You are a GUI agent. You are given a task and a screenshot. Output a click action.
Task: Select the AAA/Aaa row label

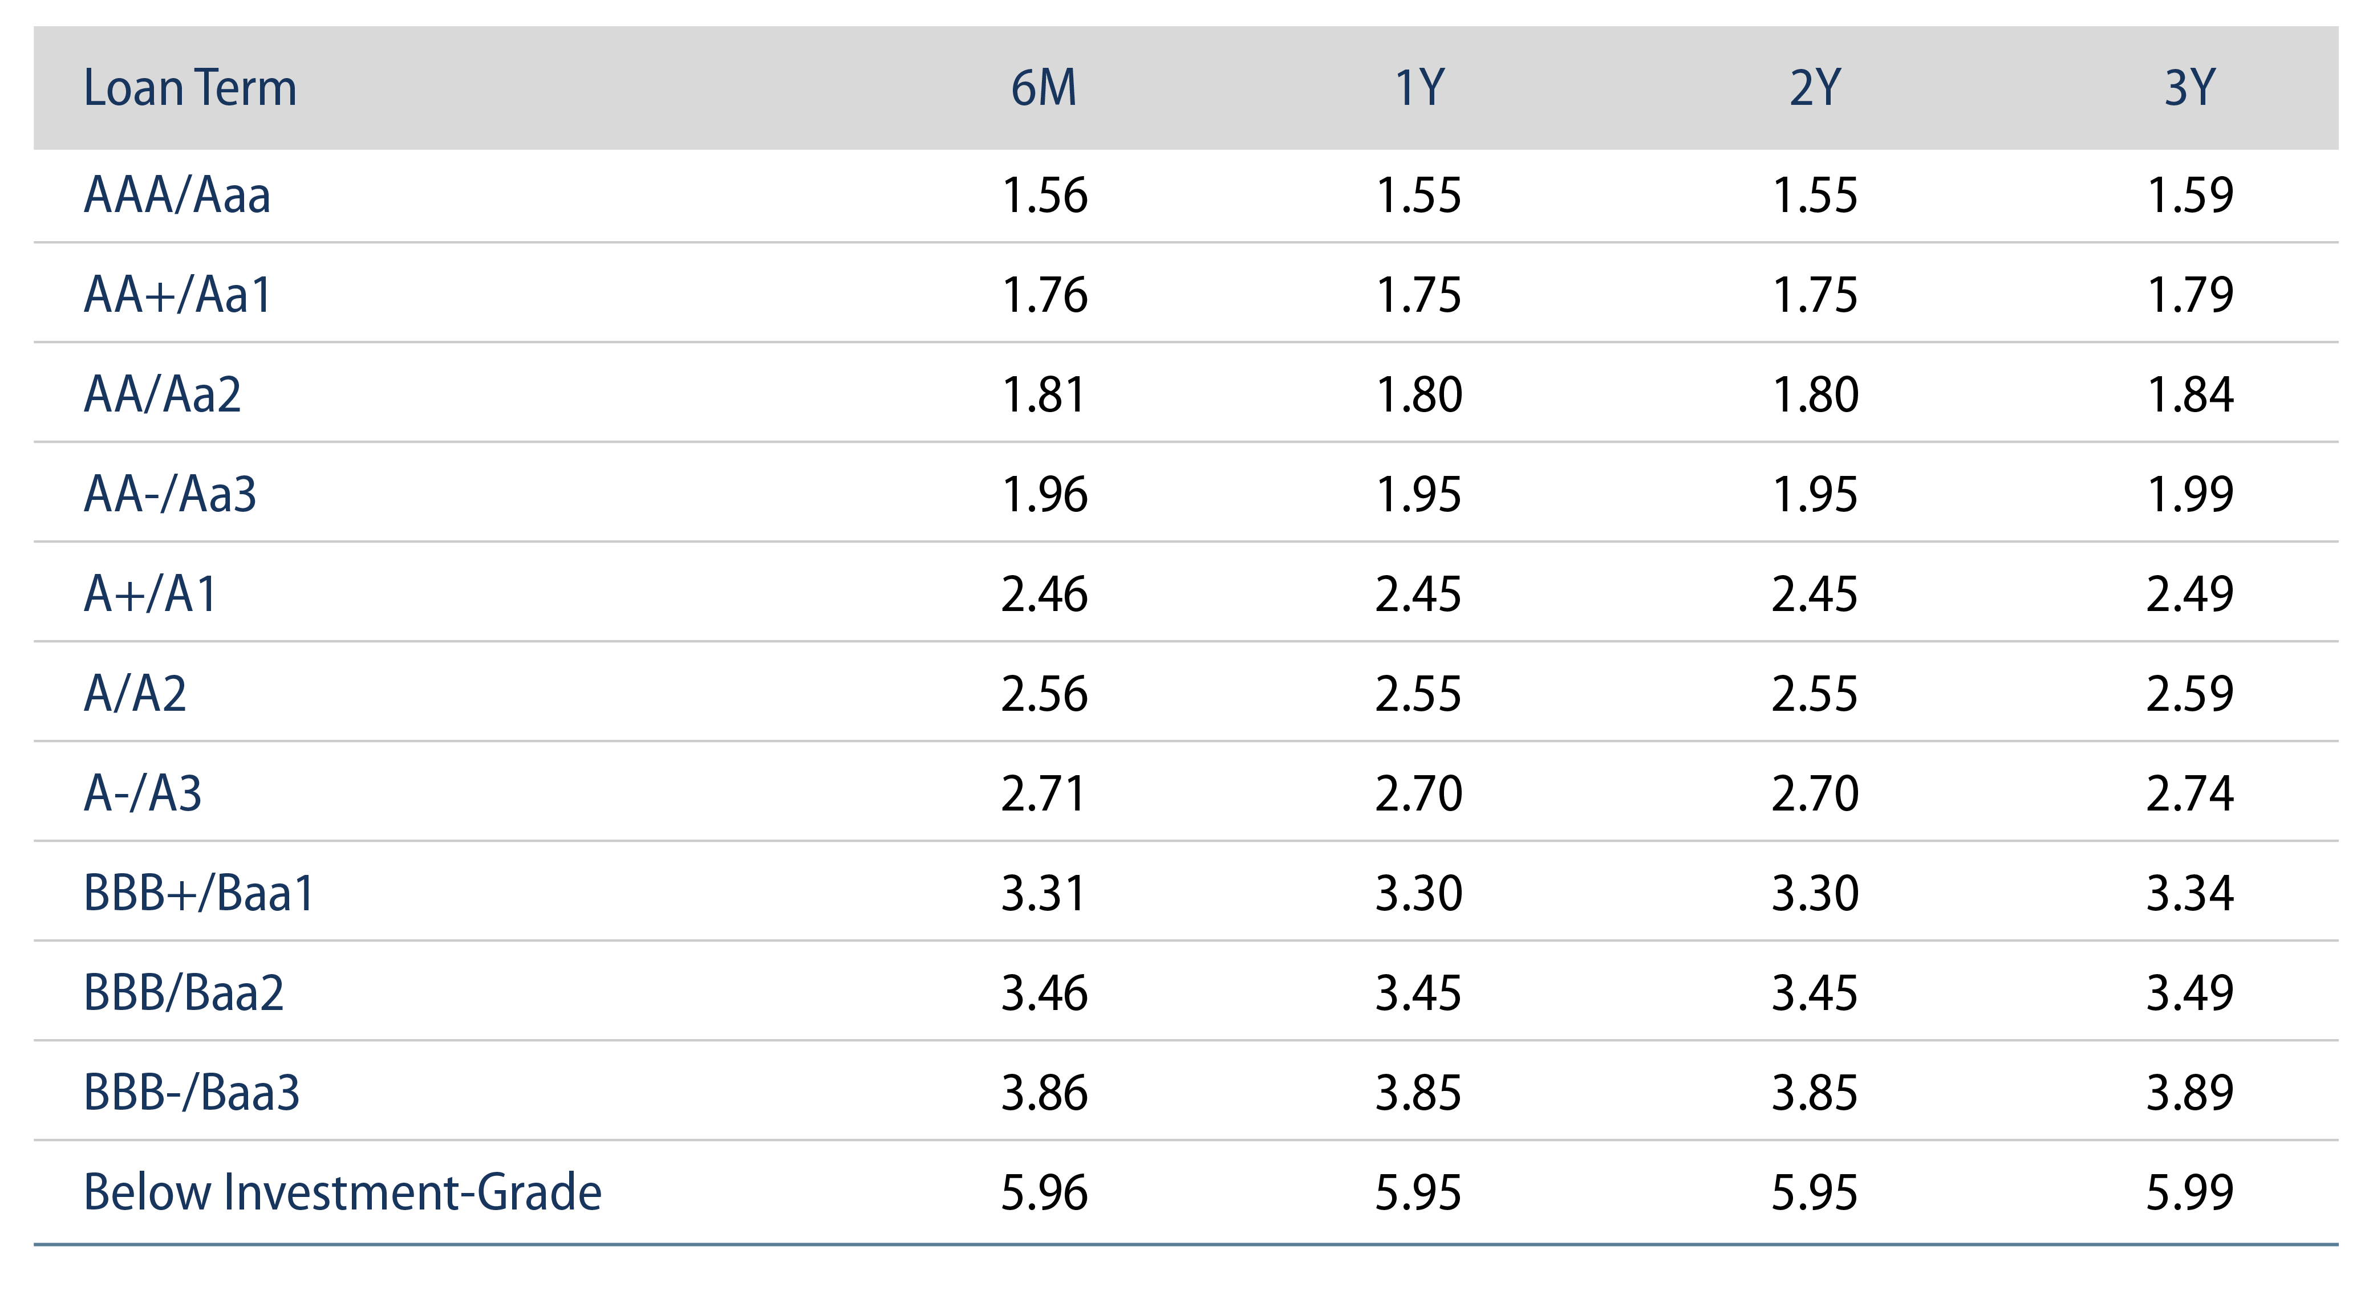pyautogui.click(x=177, y=196)
